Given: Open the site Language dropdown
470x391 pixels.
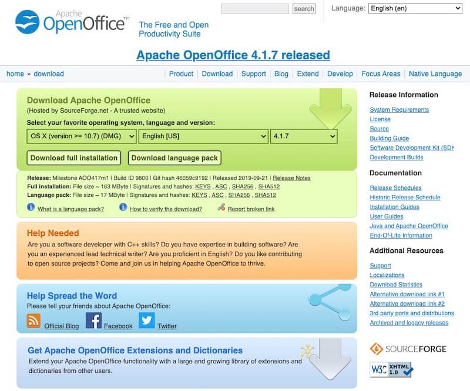Looking at the screenshot, I should pos(415,8).
